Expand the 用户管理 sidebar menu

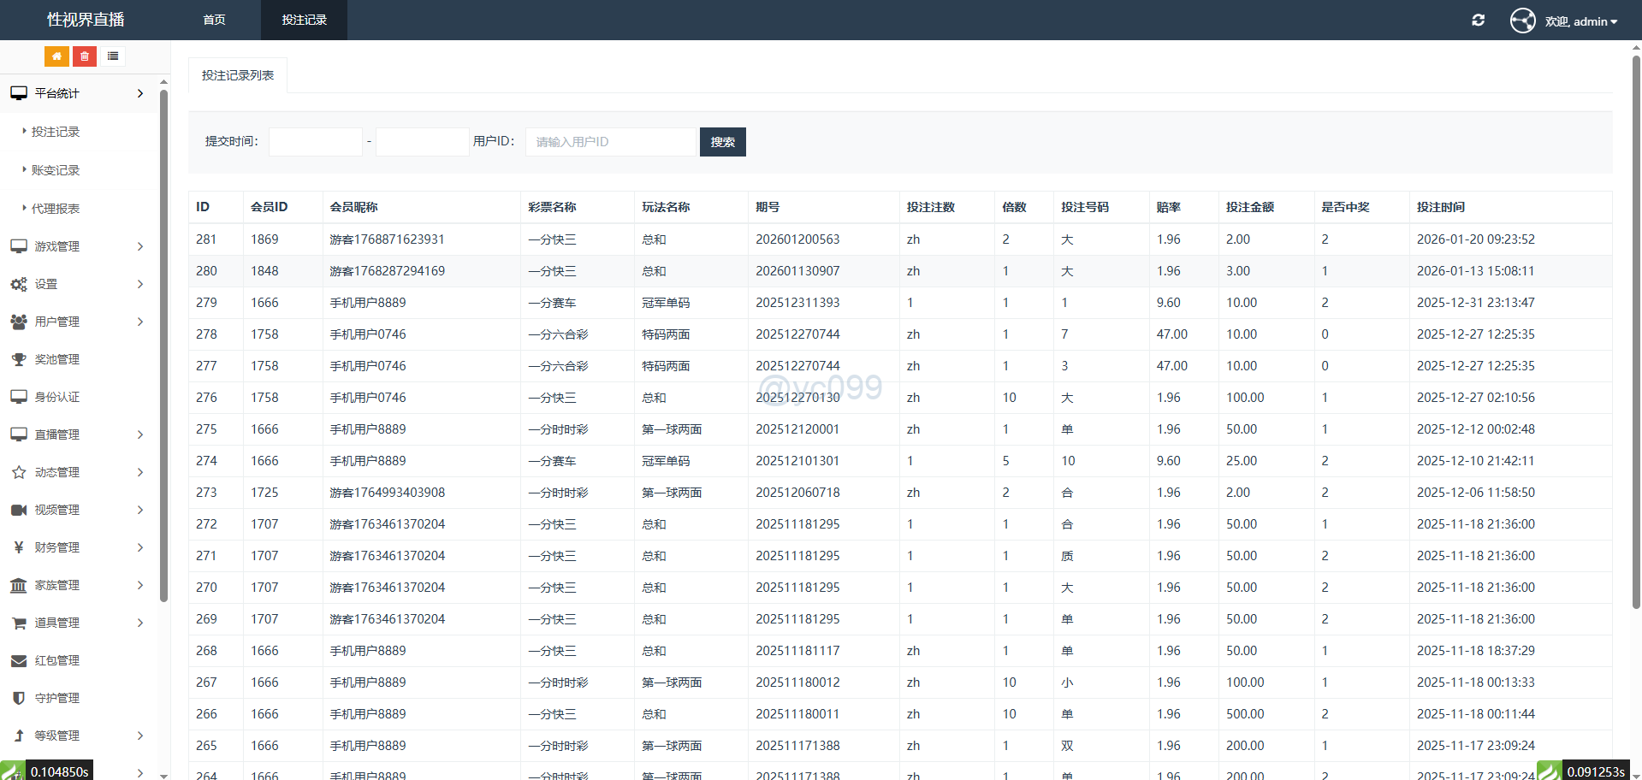pos(79,322)
